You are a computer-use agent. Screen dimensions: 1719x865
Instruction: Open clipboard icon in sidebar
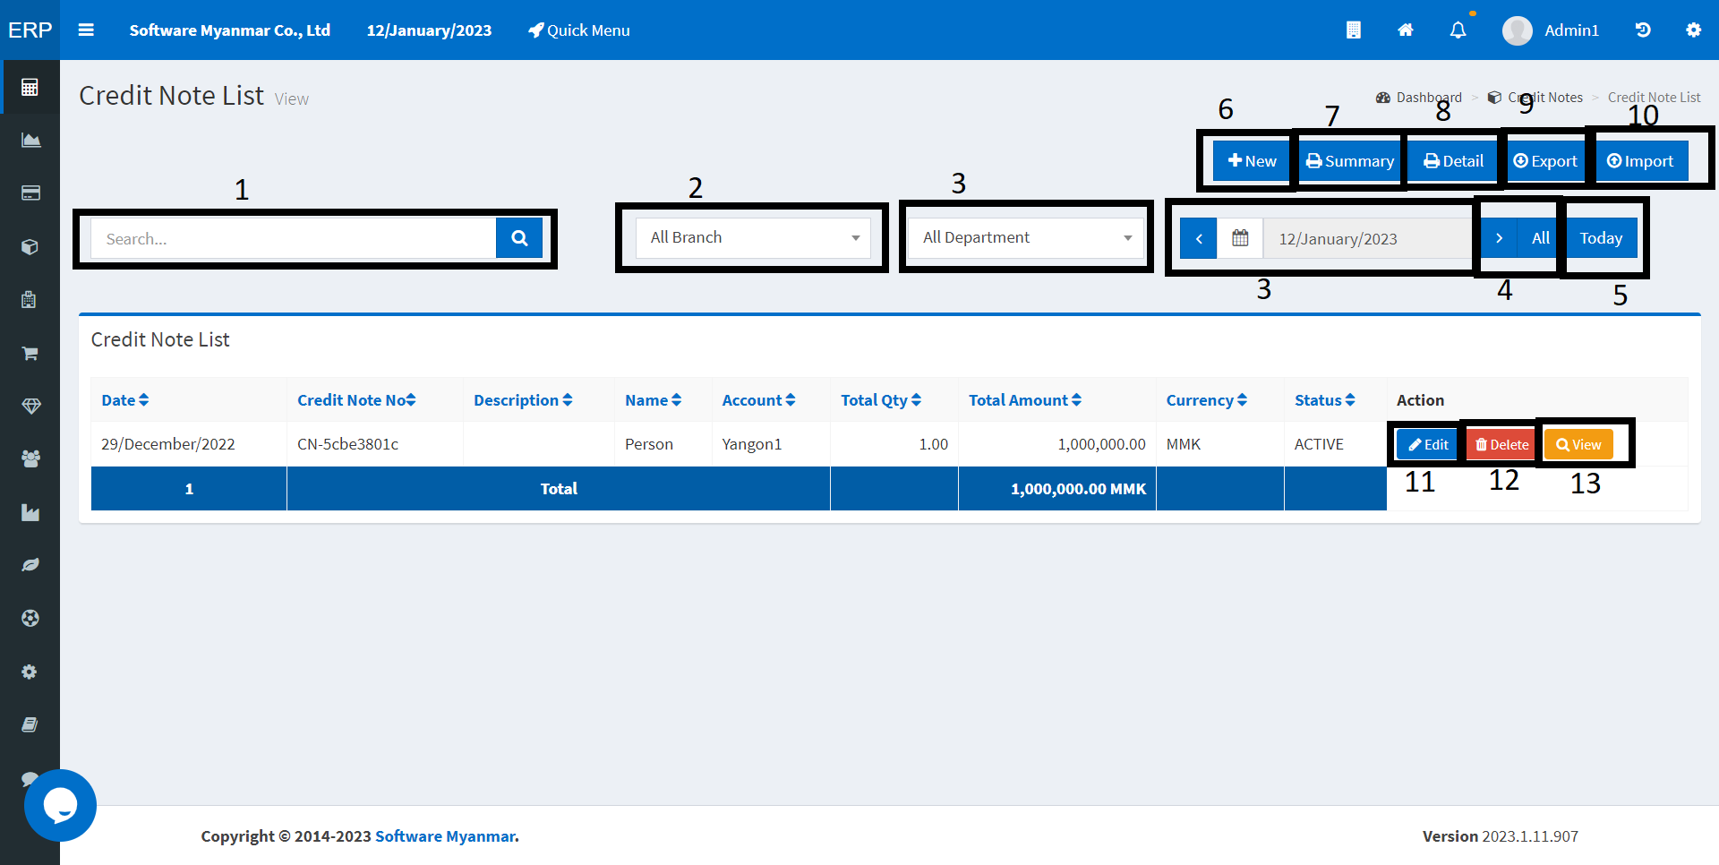pos(30,299)
